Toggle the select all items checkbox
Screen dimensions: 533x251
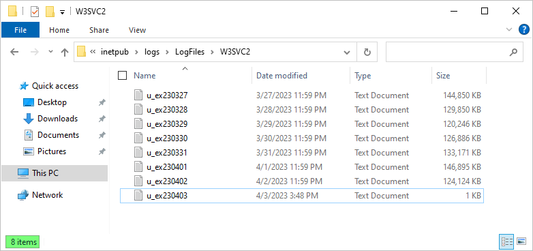click(123, 76)
